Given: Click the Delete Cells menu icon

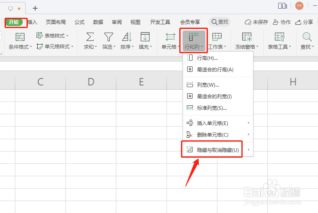Looking at the screenshot, I should pos(189,135).
